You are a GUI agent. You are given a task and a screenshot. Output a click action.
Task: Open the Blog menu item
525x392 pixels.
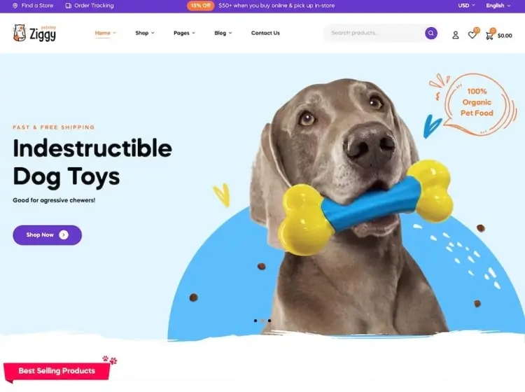(x=223, y=33)
